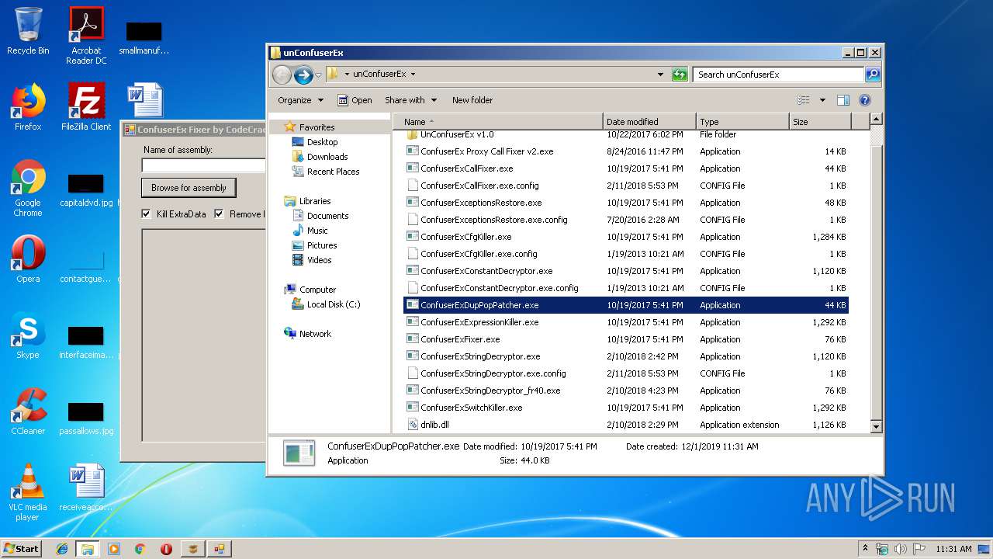This screenshot has width=993, height=559.
Task: Launch Skype desktop shortcut
Action: 28,335
